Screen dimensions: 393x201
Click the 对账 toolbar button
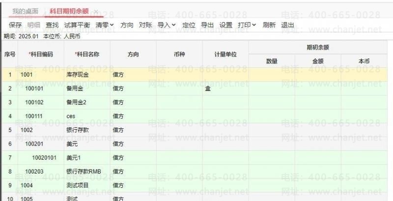(145, 25)
